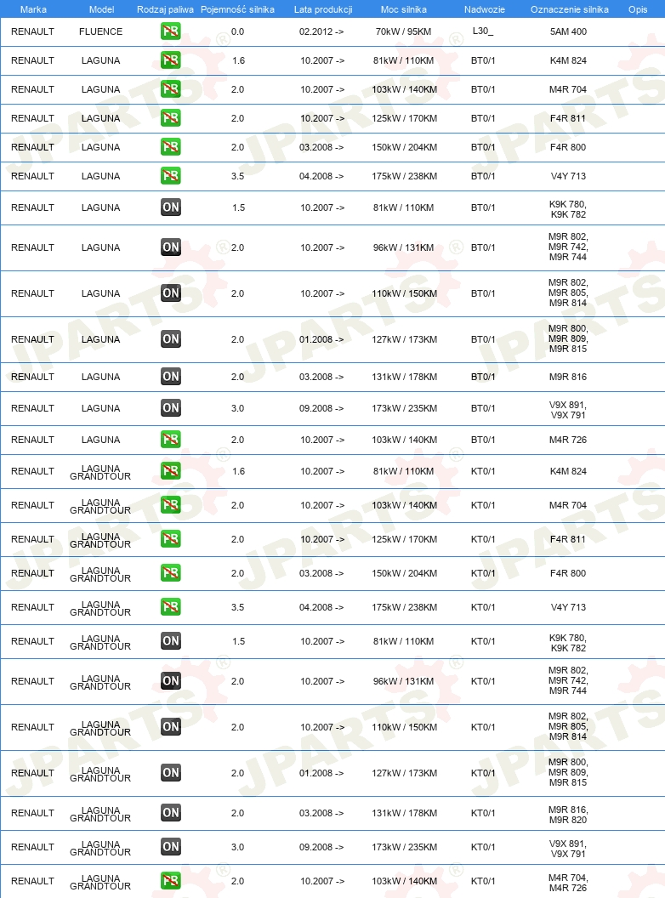This screenshot has height=898, width=665.
Task: Select the Laguna BT0/1 engine code M9R 816 cell
Action: (568, 376)
